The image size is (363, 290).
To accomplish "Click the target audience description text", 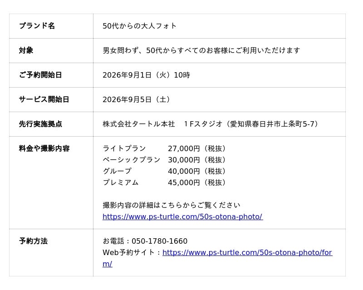I will [201, 50].
